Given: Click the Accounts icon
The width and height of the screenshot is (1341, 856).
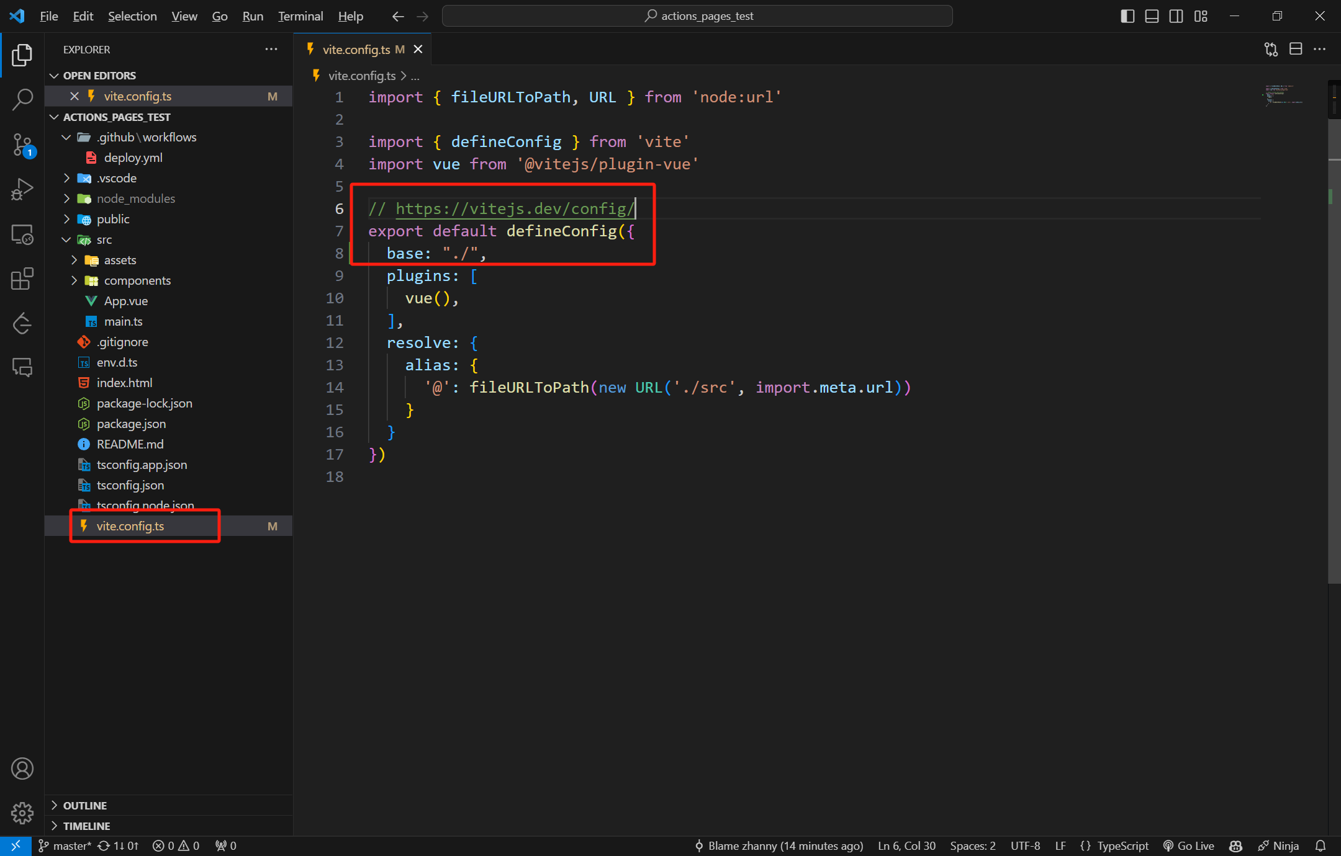Looking at the screenshot, I should [22, 769].
